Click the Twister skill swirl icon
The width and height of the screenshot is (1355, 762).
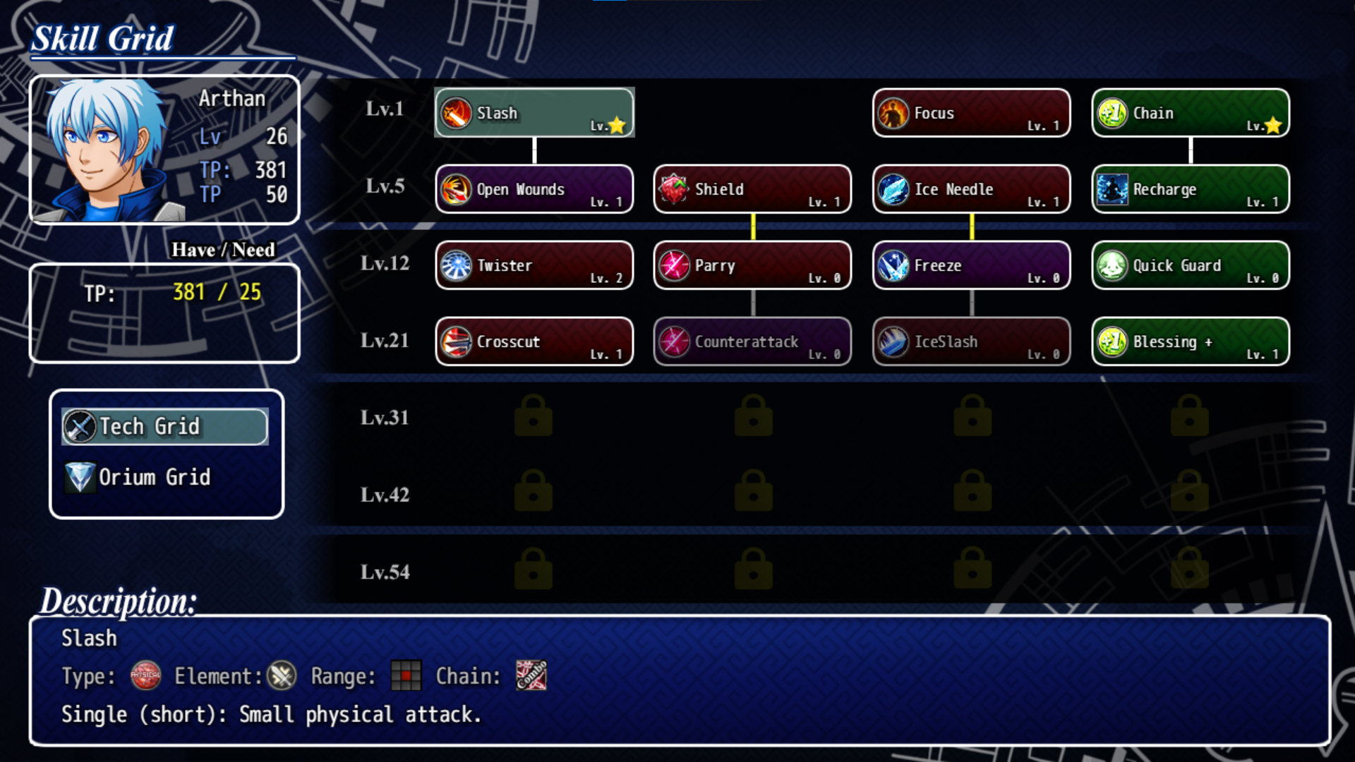(456, 265)
